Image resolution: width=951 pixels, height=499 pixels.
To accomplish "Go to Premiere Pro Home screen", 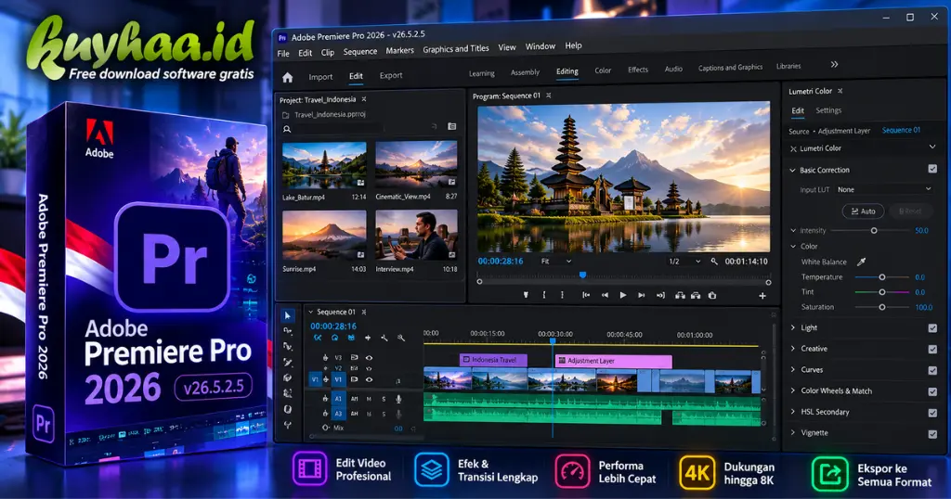I will pos(288,78).
